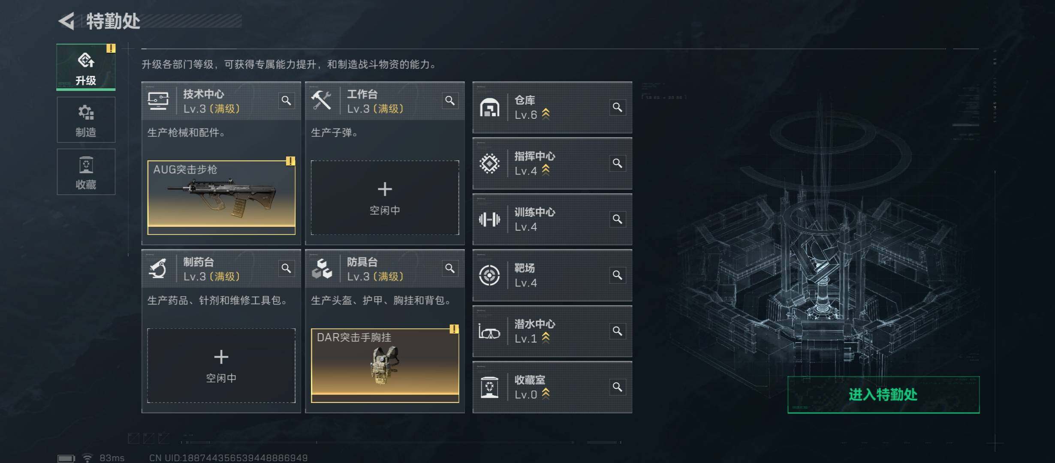This screenshot has width=1055, height=463.
Task: Add production in idle 制药台 slot
Action: click(221, 365)
